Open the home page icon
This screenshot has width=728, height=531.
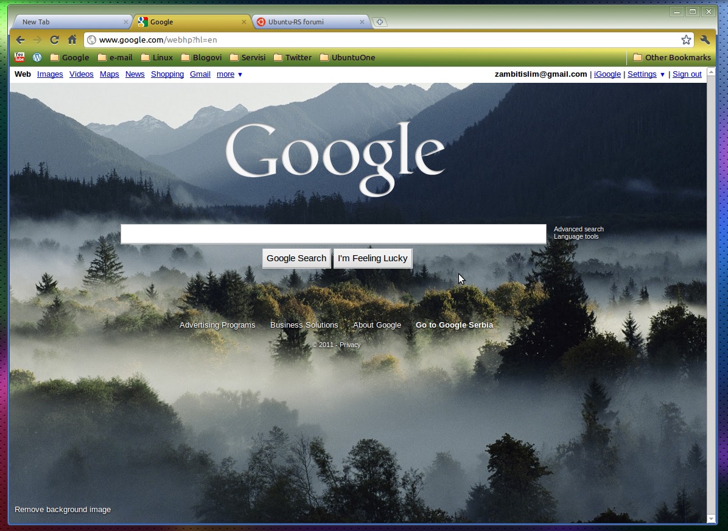click(72, 40)
